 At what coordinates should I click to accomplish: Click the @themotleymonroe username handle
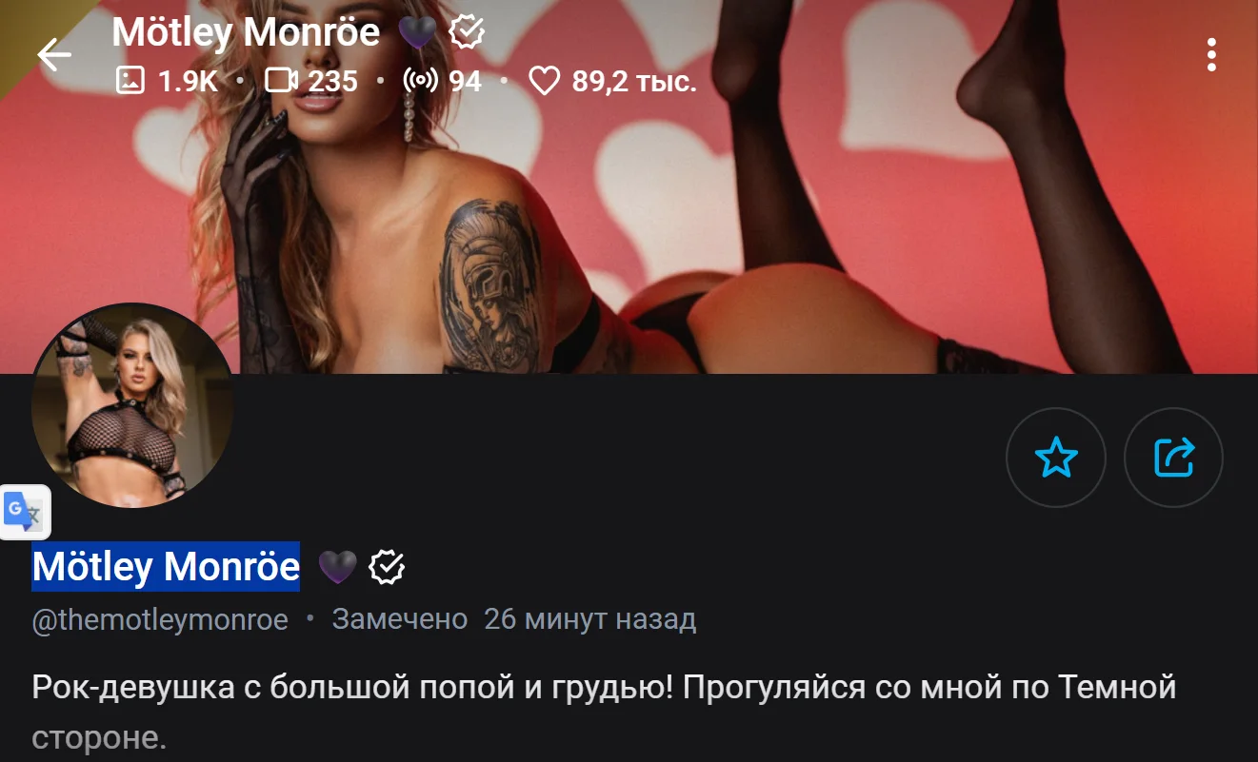click(x=160, y=620)
